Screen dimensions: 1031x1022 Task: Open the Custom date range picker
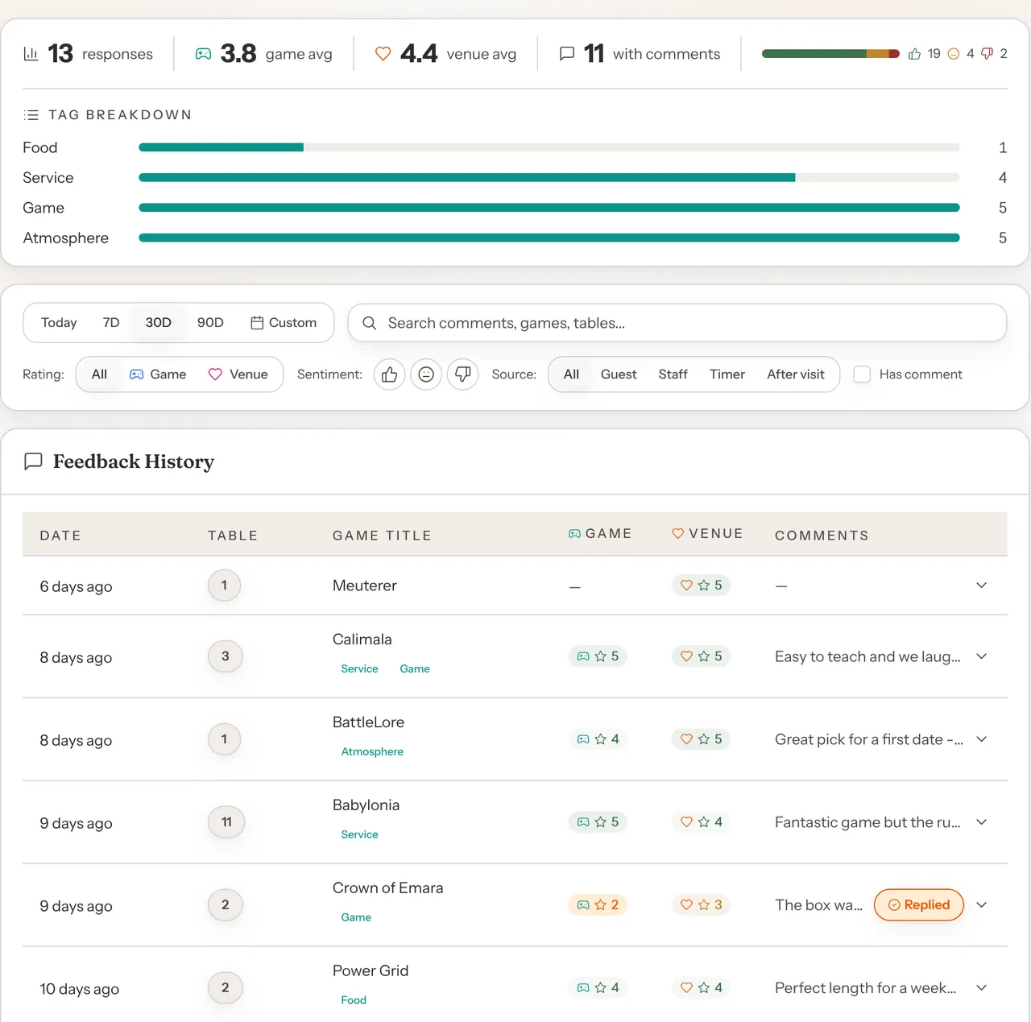click(x=284, y=323)
